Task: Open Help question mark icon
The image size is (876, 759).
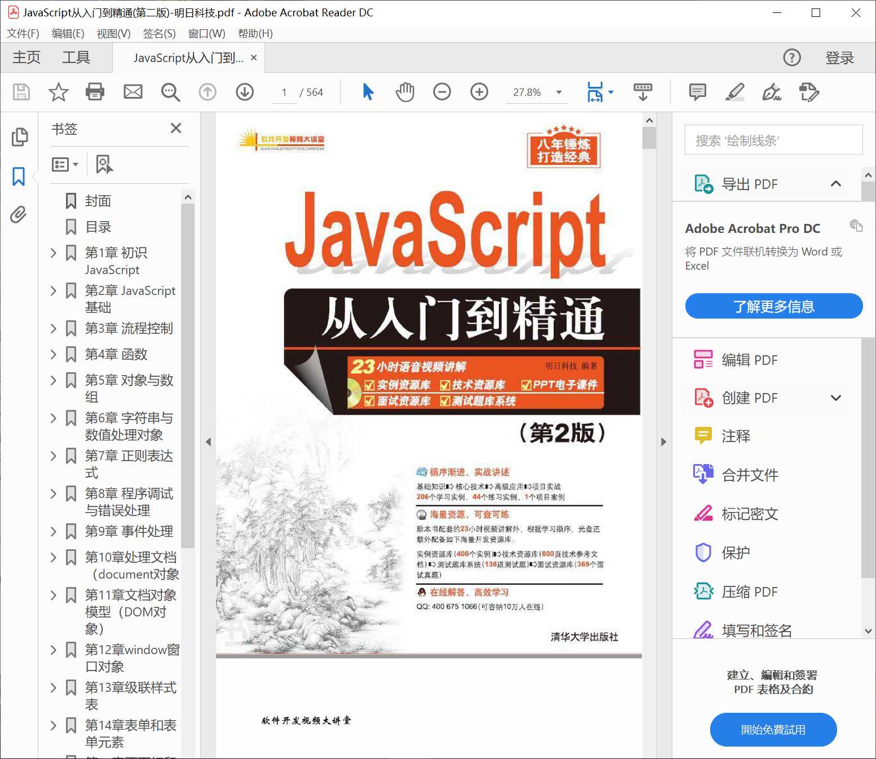Action: click(792, 58)
